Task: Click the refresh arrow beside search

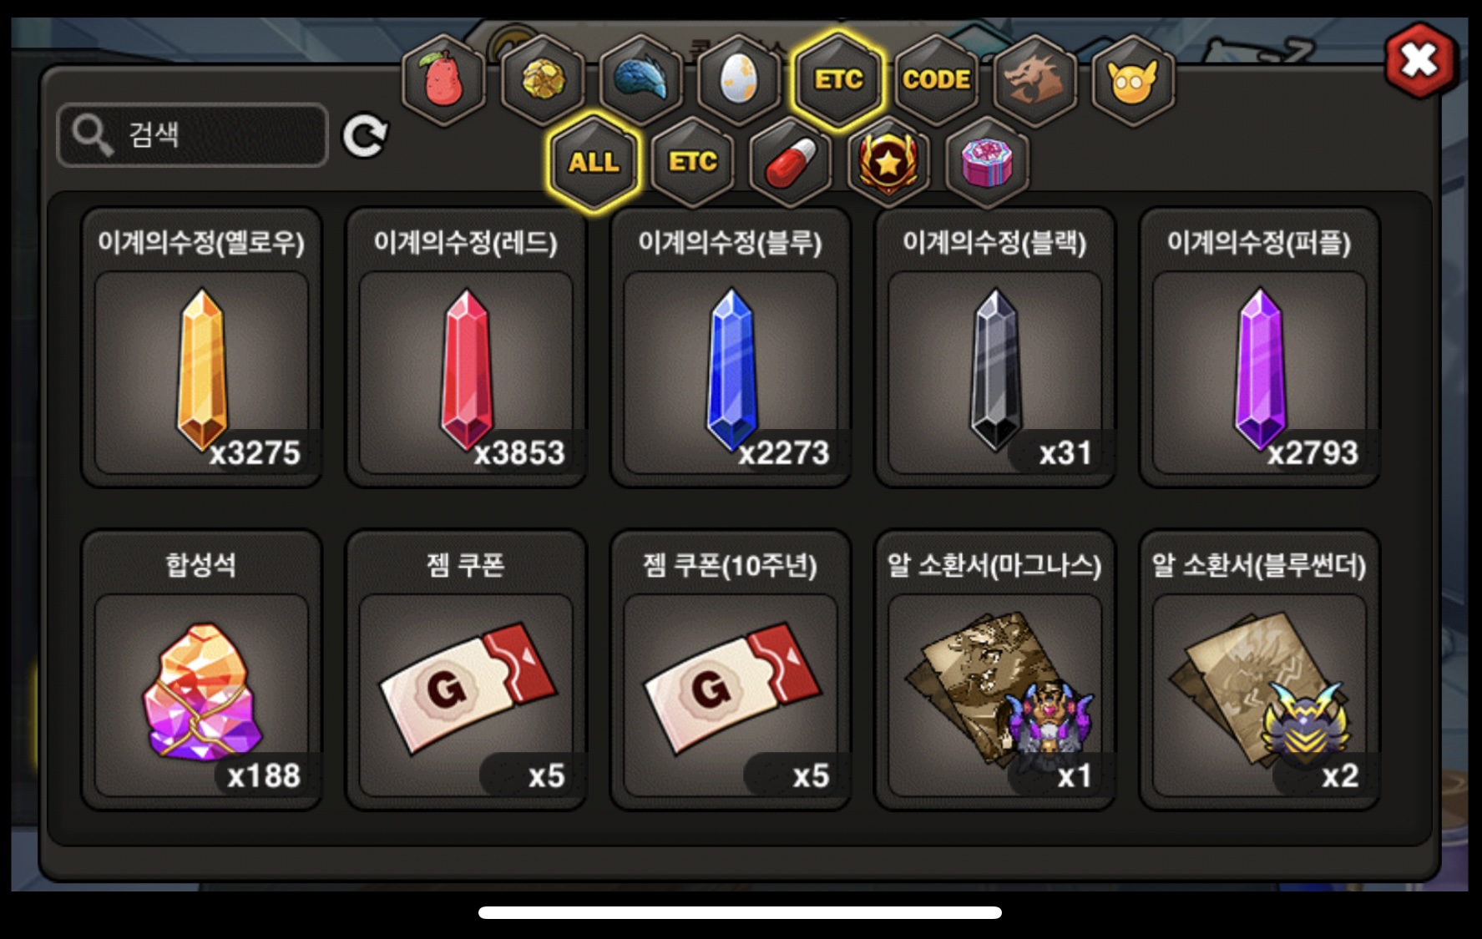Action: (x=365, y=135)
